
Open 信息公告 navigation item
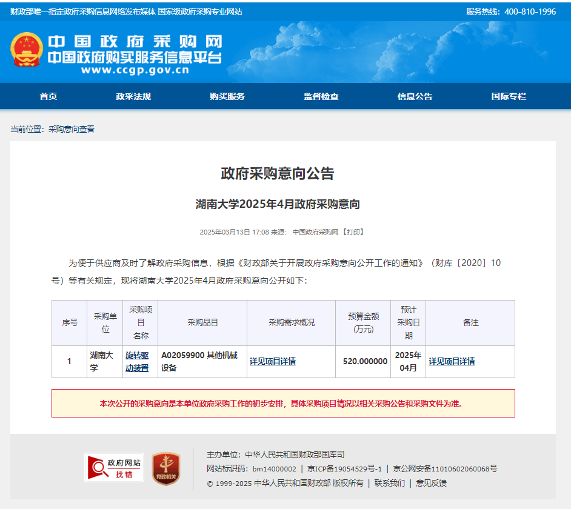click(415, 96)
